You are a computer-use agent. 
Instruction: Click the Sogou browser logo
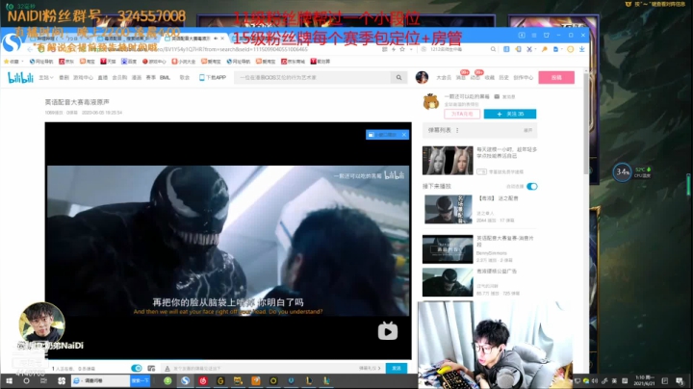tap(12, 43)
